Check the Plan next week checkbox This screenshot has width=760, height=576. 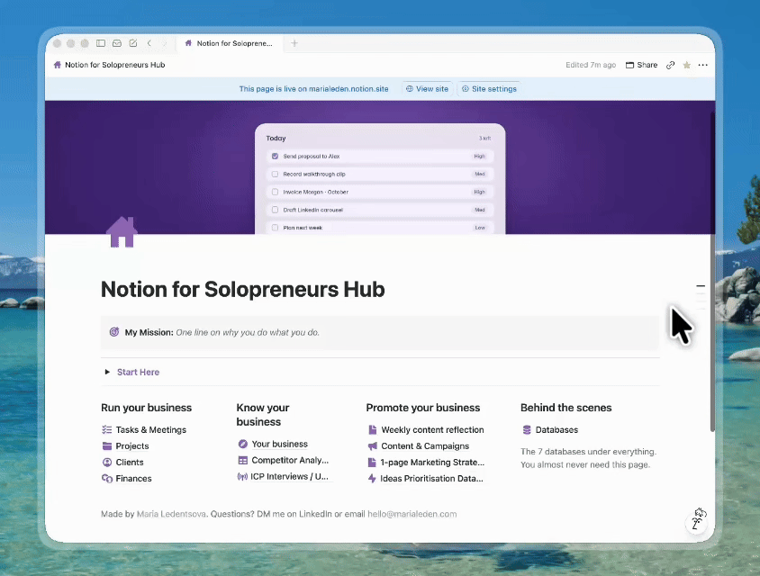pos(275,228)
